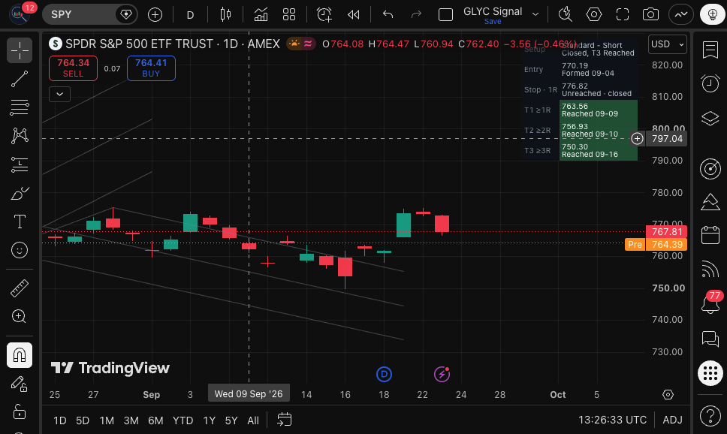Toggle lock all drawings
Image resolution: width=727 pixels, height=434 pixels.
tap(20, 412)
